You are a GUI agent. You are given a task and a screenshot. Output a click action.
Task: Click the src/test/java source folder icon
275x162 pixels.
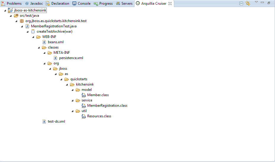coord(16,16)
